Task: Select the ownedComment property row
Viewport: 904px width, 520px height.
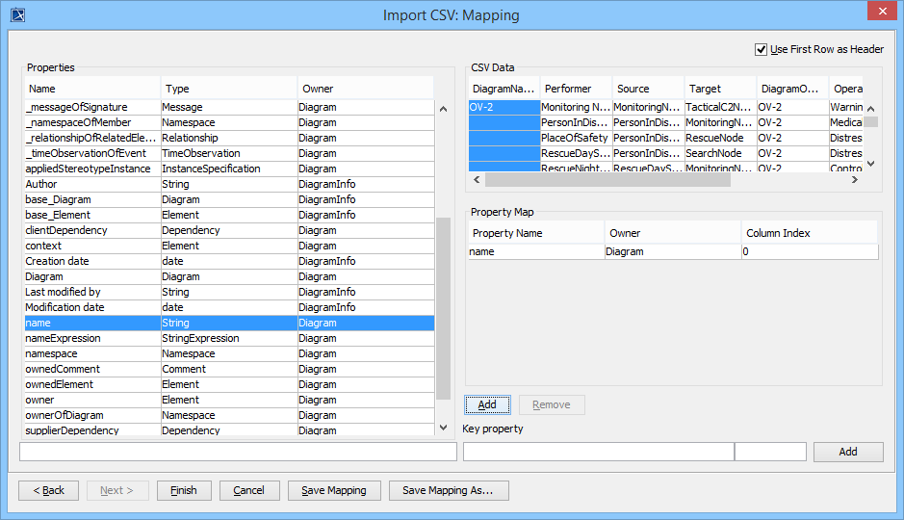Action: click(x=92, y=369)
